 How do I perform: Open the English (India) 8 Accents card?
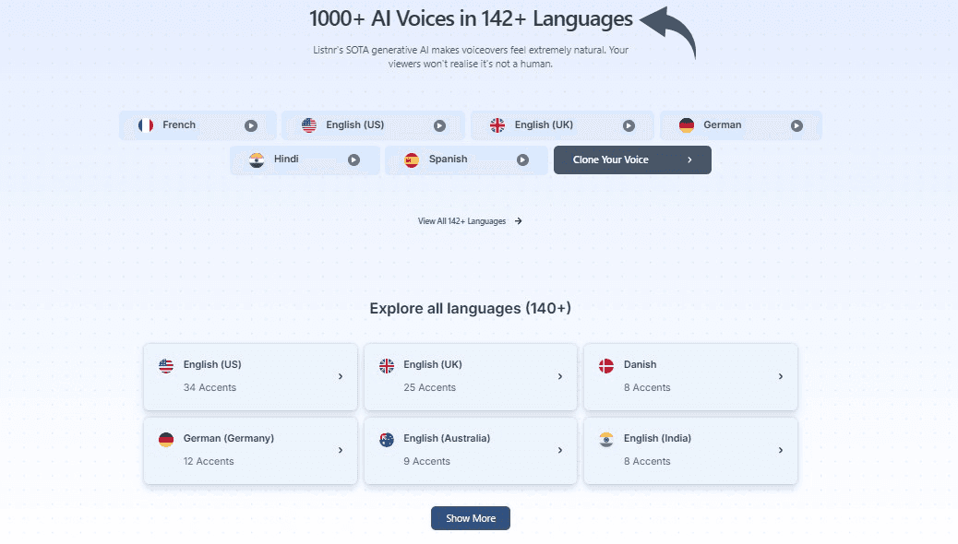[x=690, y=451]
